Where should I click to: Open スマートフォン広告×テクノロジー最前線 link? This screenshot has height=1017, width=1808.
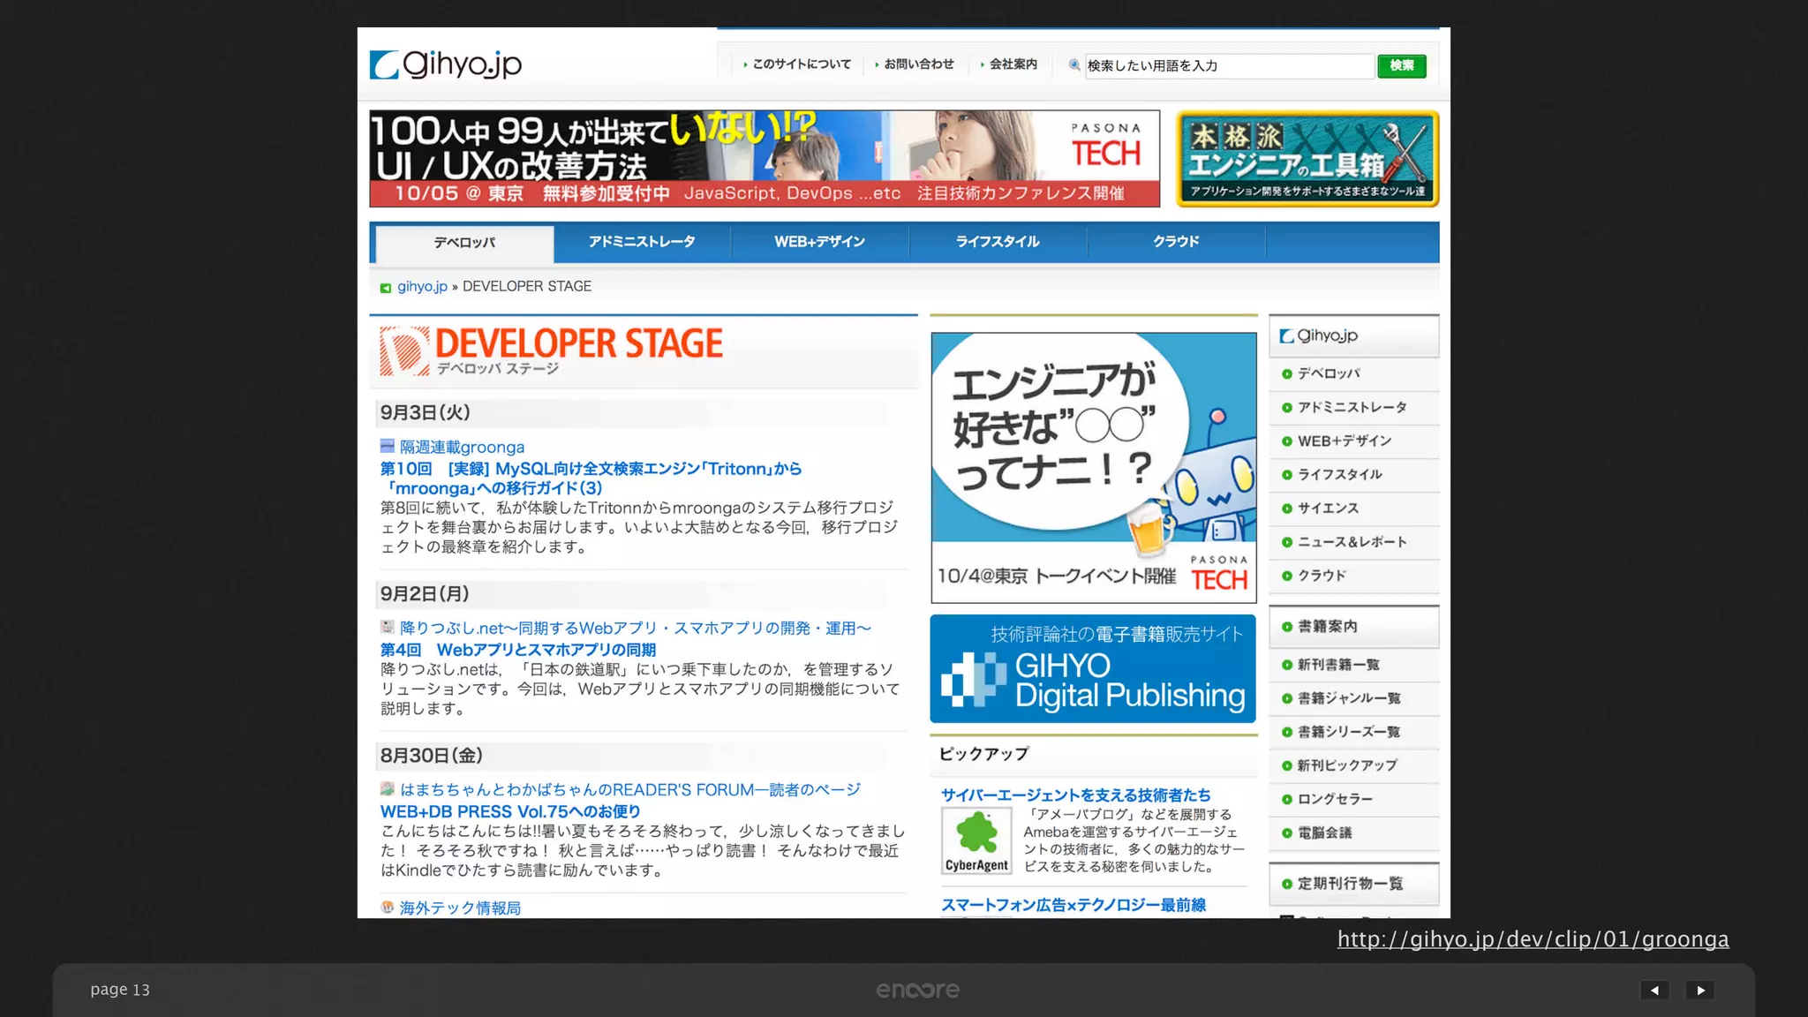click(x=1073, y=906)
